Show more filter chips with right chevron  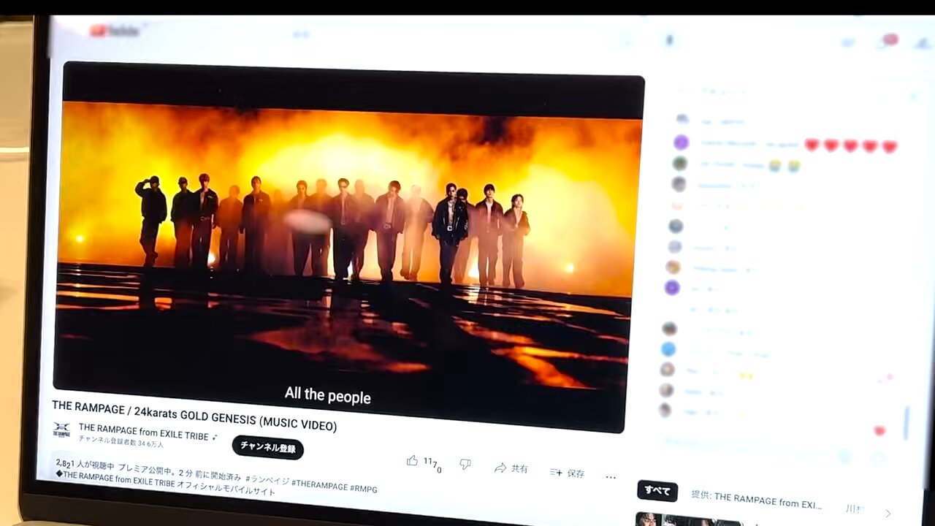(x=888, y=514)
